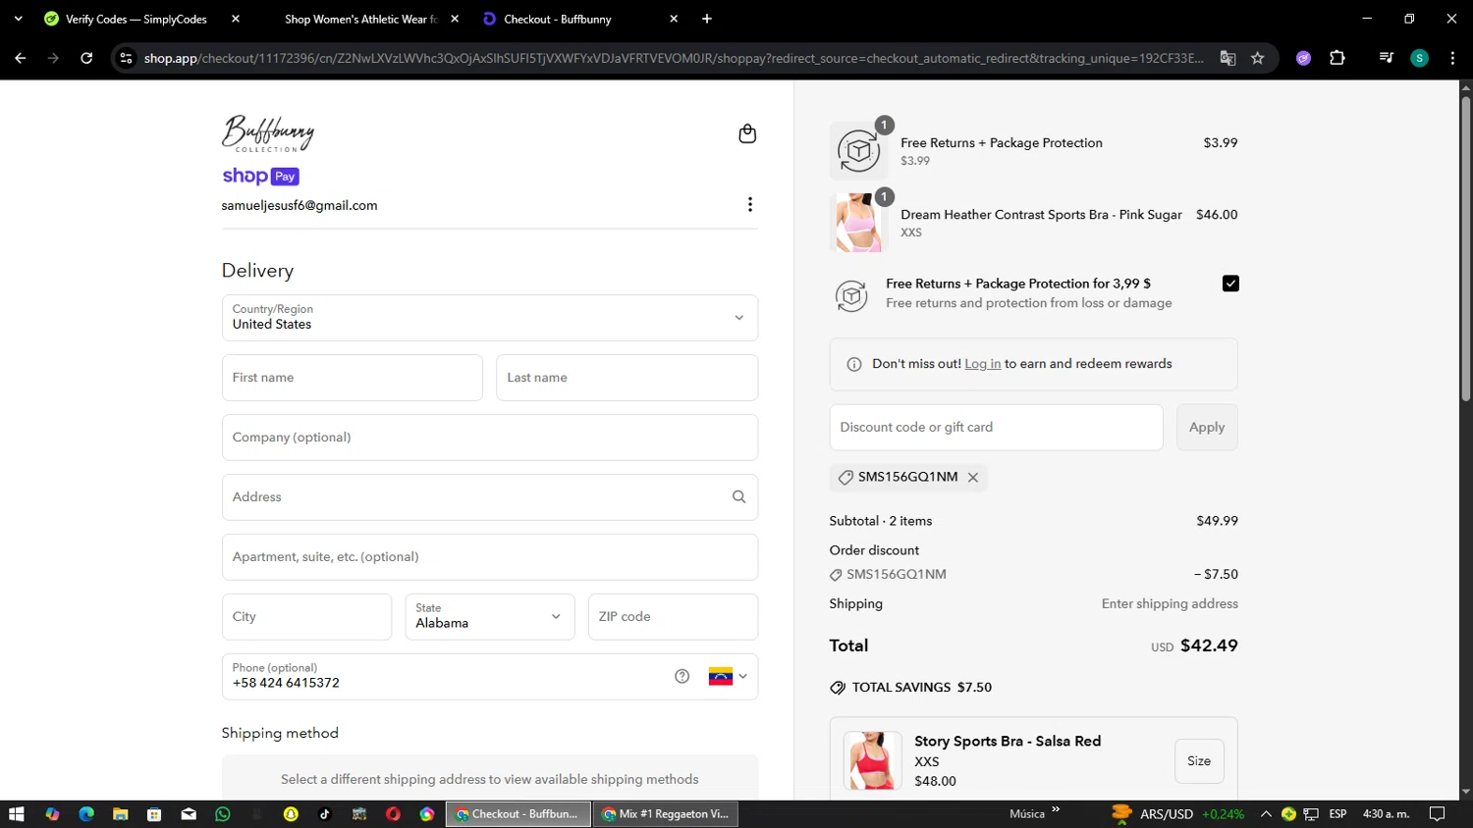The width and height of the screenshot is (1473, 828).
Task: Click the Company (optional) field
Action: tap(490, 438)
